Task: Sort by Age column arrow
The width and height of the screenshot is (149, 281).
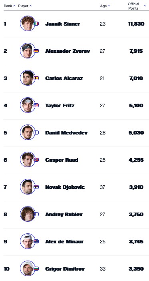Action: coord(109,6)
